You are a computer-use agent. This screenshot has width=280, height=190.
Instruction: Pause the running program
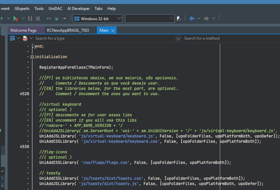click(30, 19)
